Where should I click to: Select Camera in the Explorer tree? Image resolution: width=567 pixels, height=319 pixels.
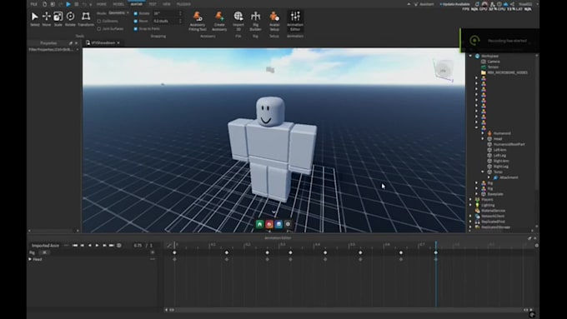[x=494, y=62]
